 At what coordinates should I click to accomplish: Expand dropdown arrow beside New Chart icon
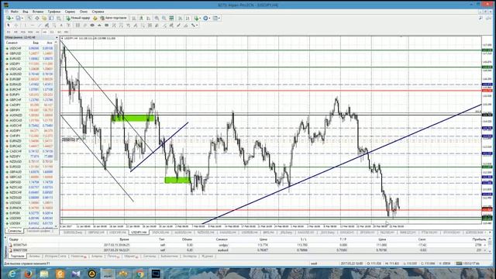coord(12,18)
